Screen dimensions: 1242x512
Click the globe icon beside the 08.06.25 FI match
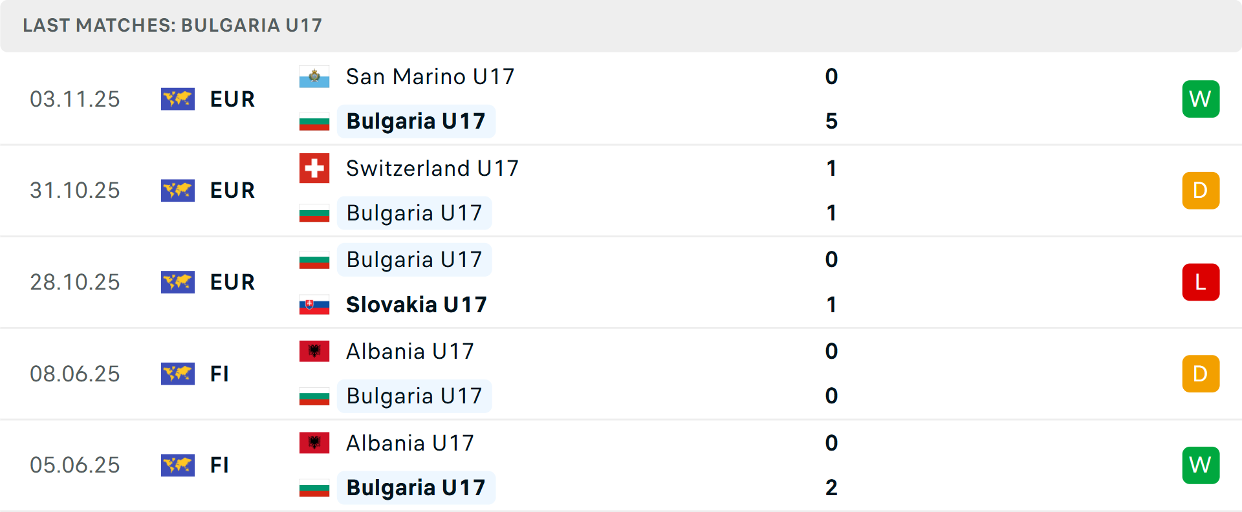pyautogui.click(x=178, y=374)
